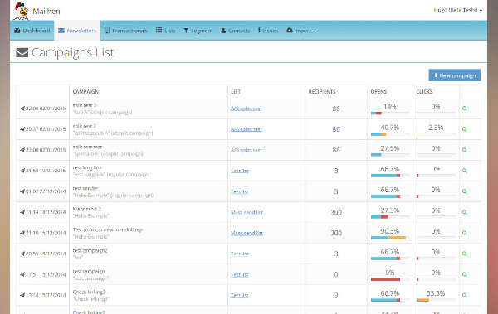Open A/B splits test list for split test 2

pos(247,129)
